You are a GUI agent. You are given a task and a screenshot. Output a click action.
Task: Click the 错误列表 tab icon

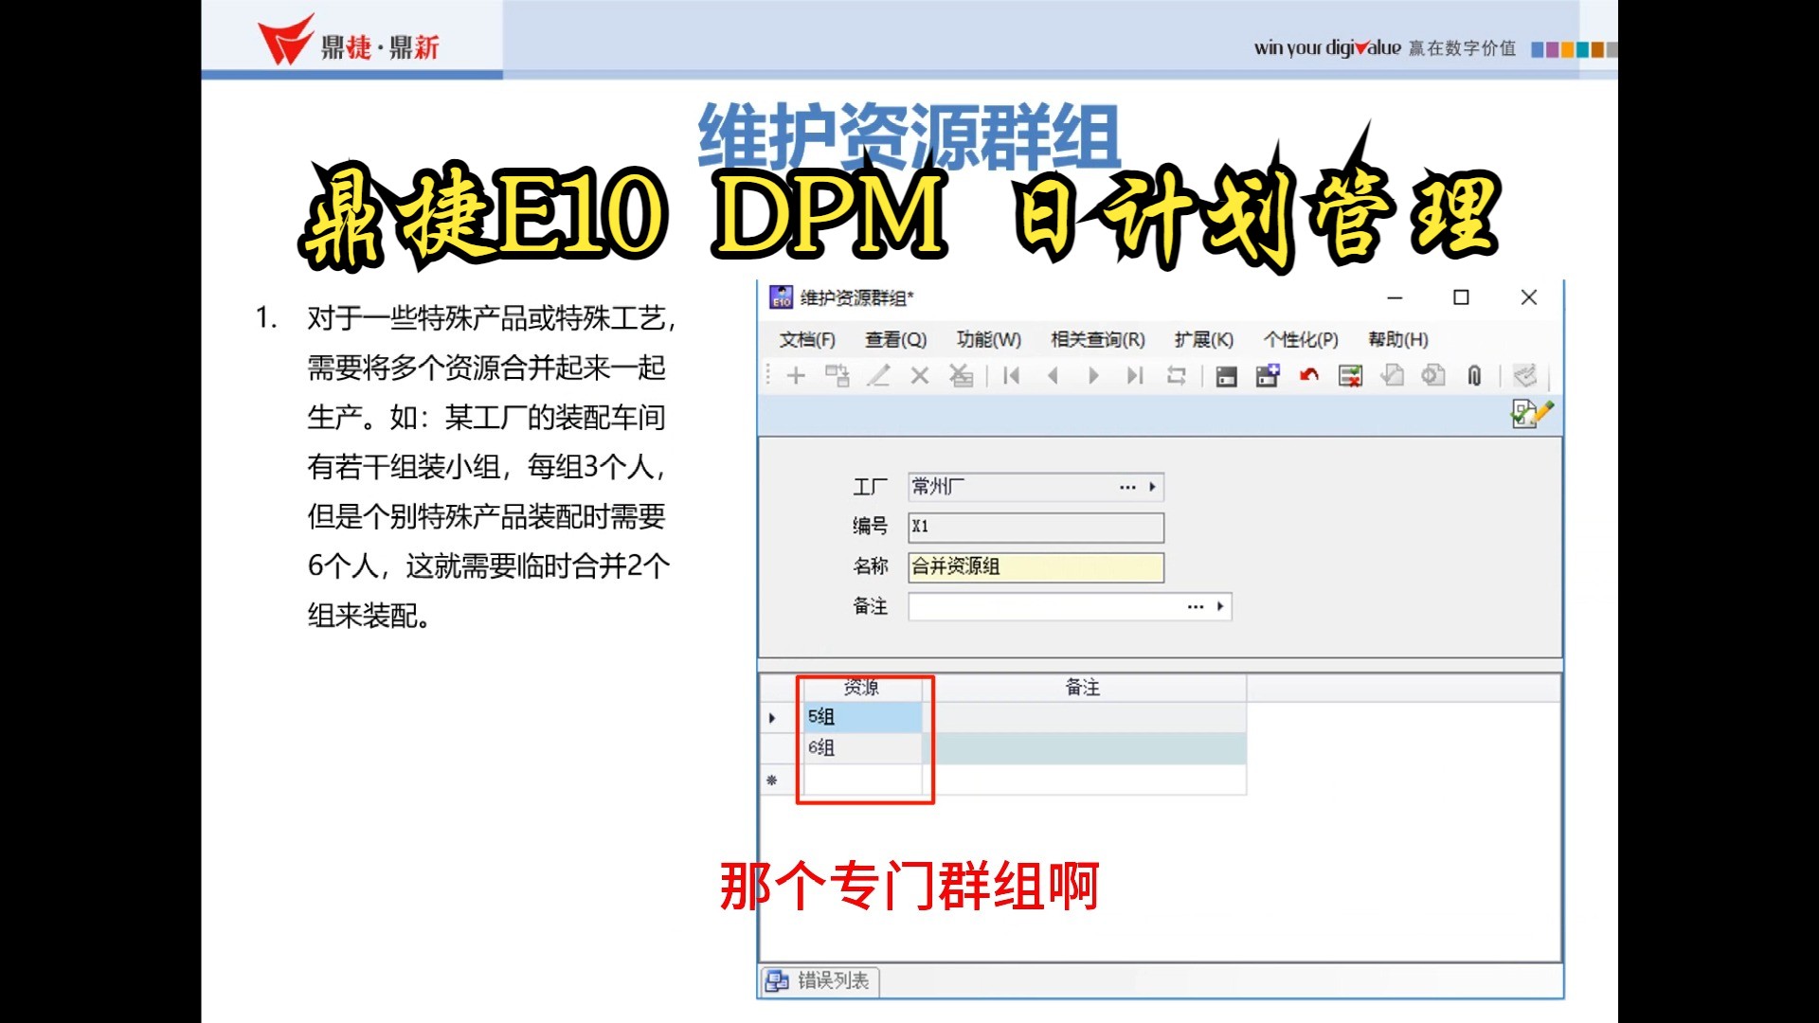tap(778, 980)
